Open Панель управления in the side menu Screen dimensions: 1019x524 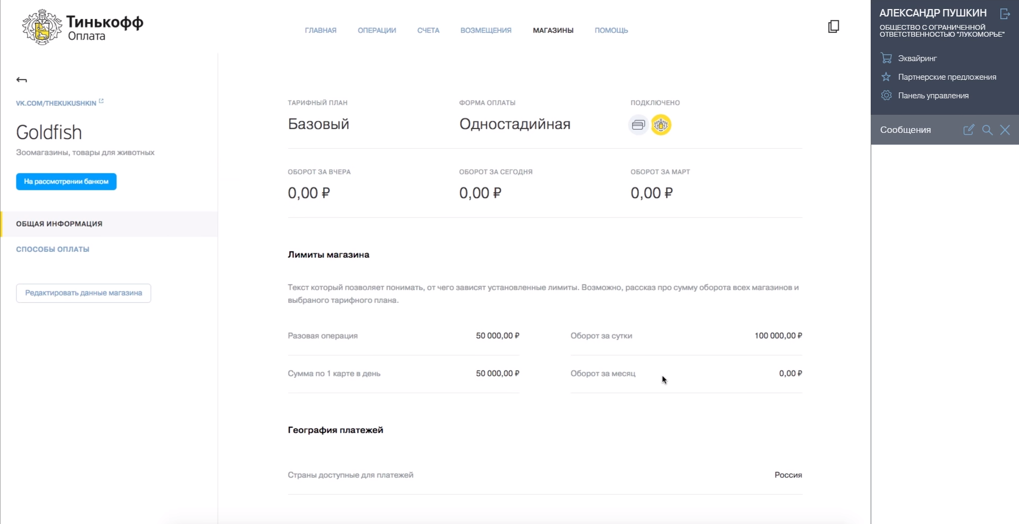click(x=933, y=96)
